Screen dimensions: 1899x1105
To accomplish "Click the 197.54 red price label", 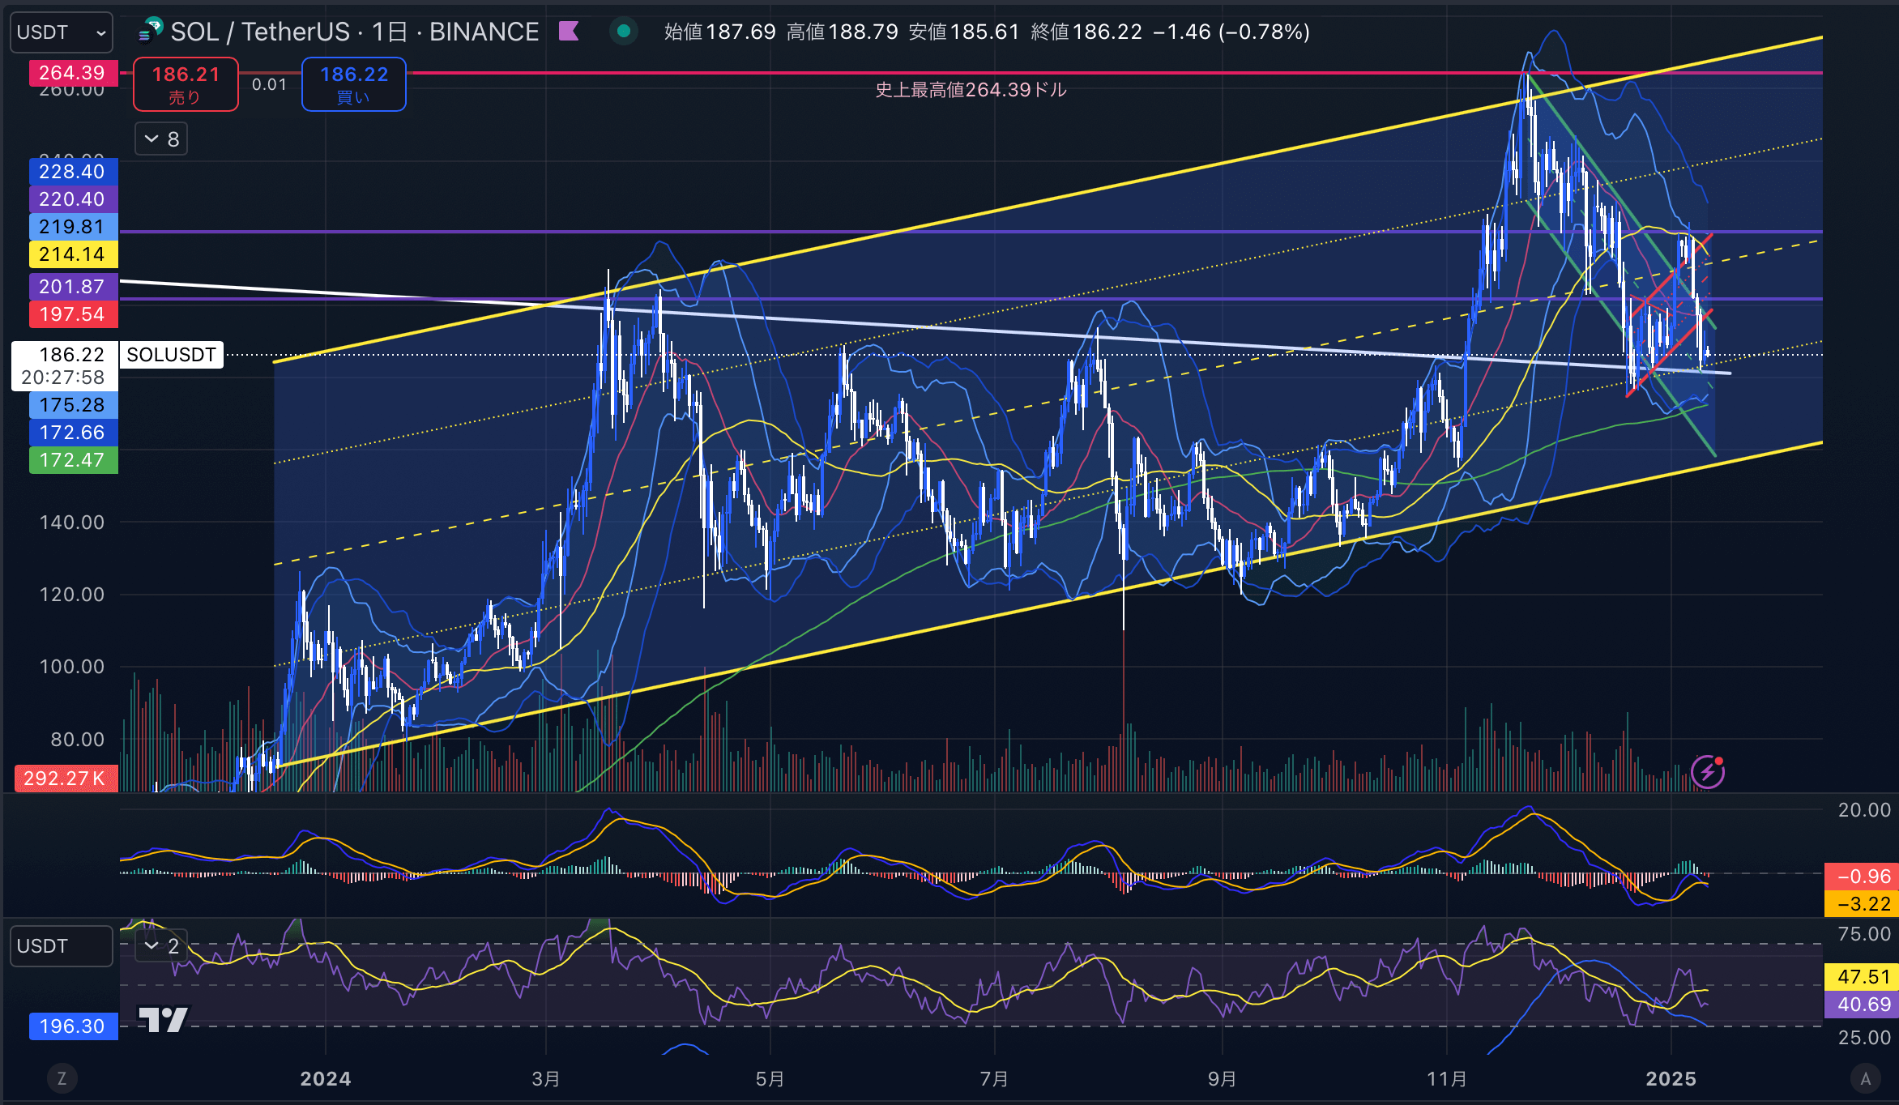I will [x=73, y=314].
